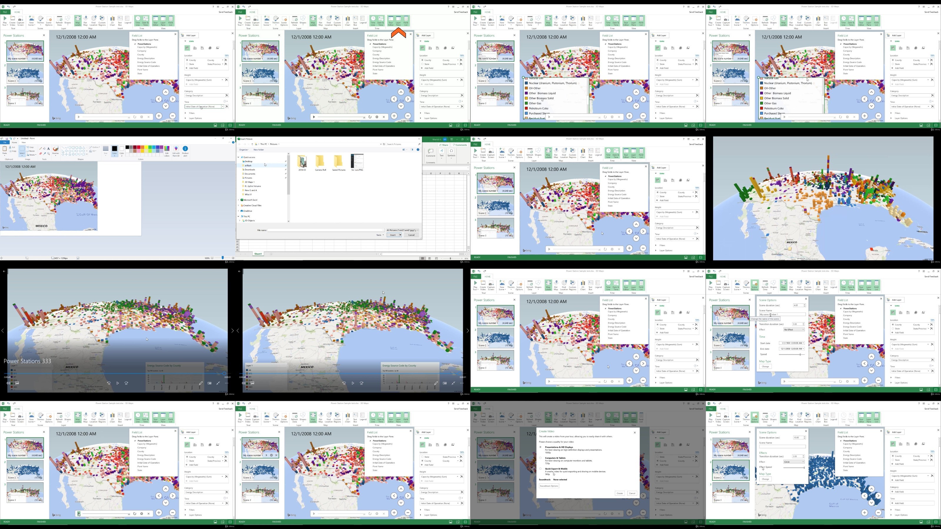
Task: Pick the Pencil tool in Paint
Action: tap(40, 149)
